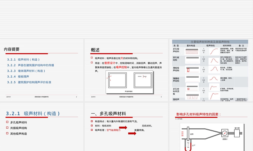Click the 基本构造 column header

[x=191, y=46]
